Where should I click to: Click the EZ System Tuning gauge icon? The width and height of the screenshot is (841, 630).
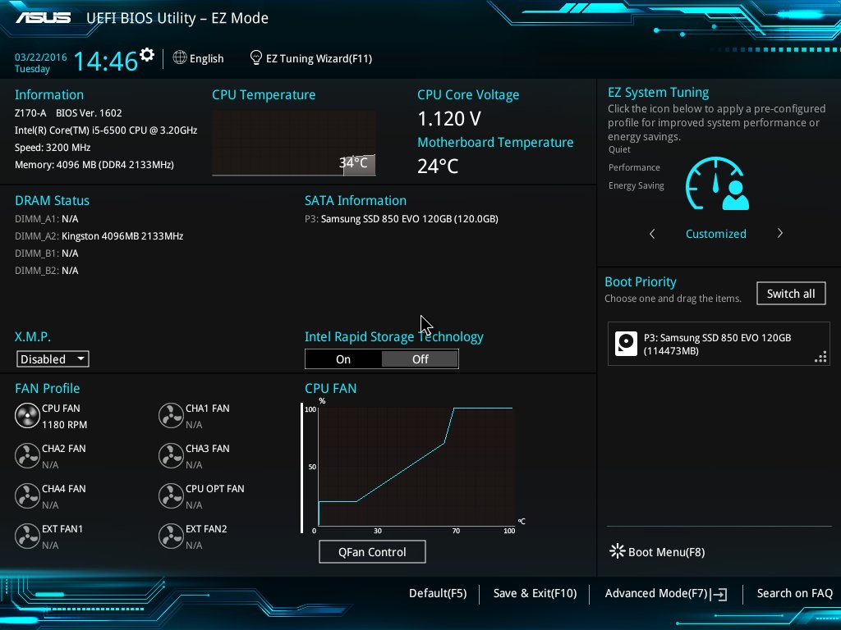click(717, 185)
